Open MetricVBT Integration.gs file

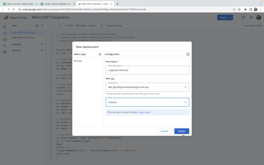24,32
